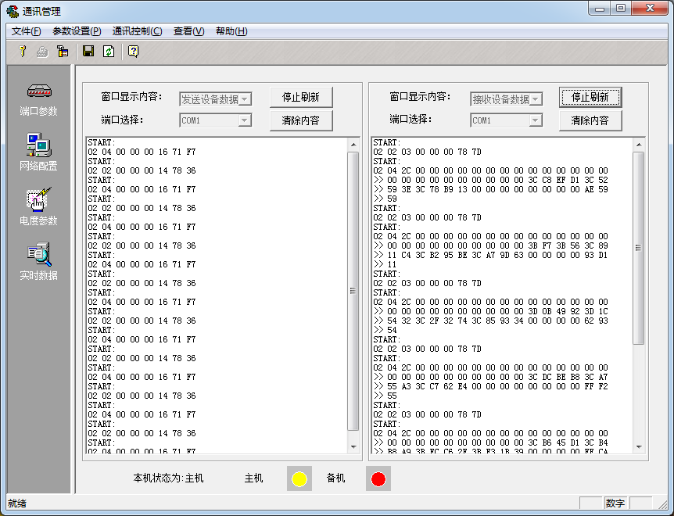The image size is (674, 516).
Task: Click the app icon in the title bar
Action: (13, 11)
